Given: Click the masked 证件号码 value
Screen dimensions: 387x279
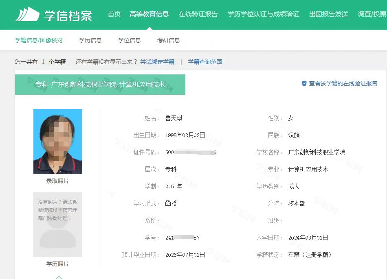Looking at the screenshot, I should [x=191, y=153].
